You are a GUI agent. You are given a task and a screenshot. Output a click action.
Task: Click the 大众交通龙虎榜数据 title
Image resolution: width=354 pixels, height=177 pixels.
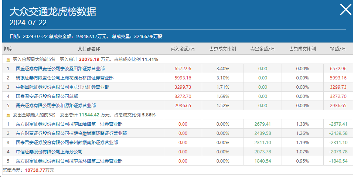coord(53,12)
